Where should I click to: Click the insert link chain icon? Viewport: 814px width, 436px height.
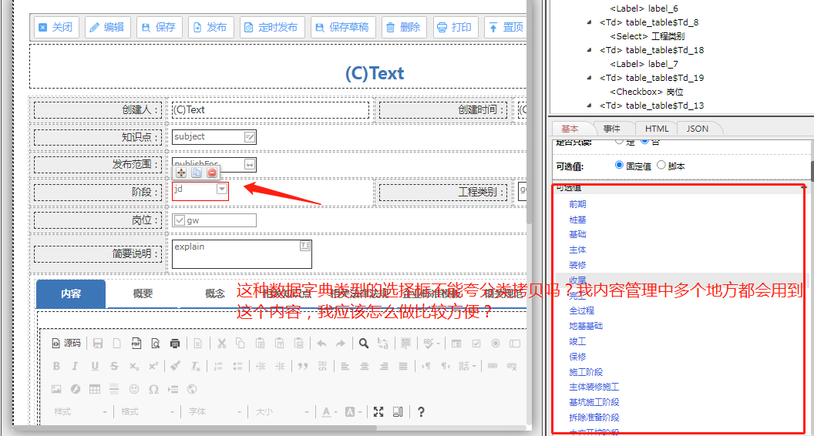point(492,366)
